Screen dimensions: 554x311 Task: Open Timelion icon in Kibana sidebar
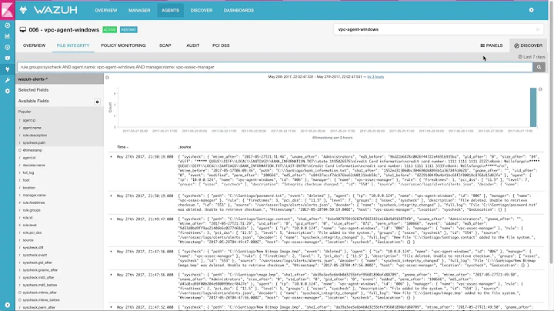pos(8,59)
